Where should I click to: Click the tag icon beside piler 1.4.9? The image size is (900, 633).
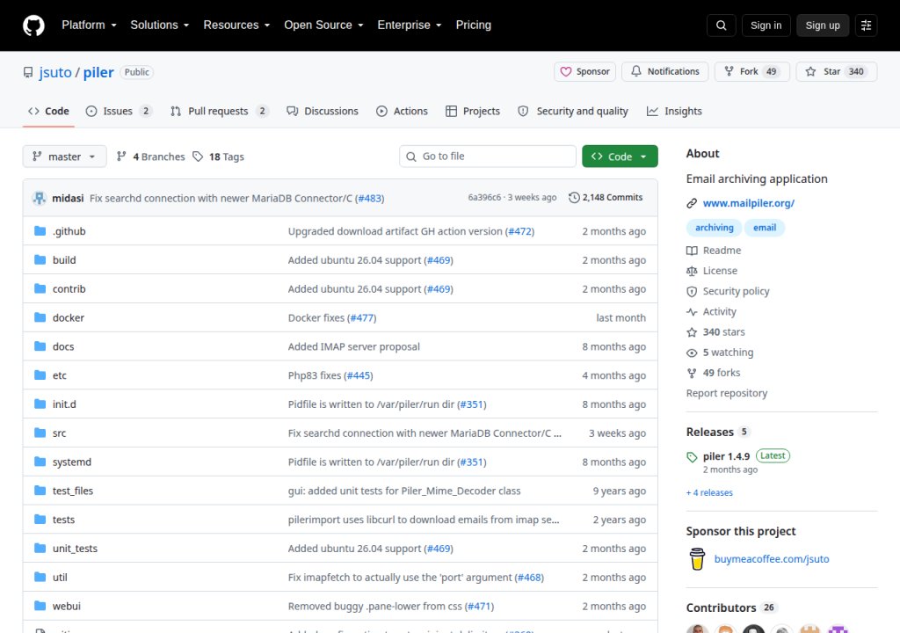pos(692,456)
